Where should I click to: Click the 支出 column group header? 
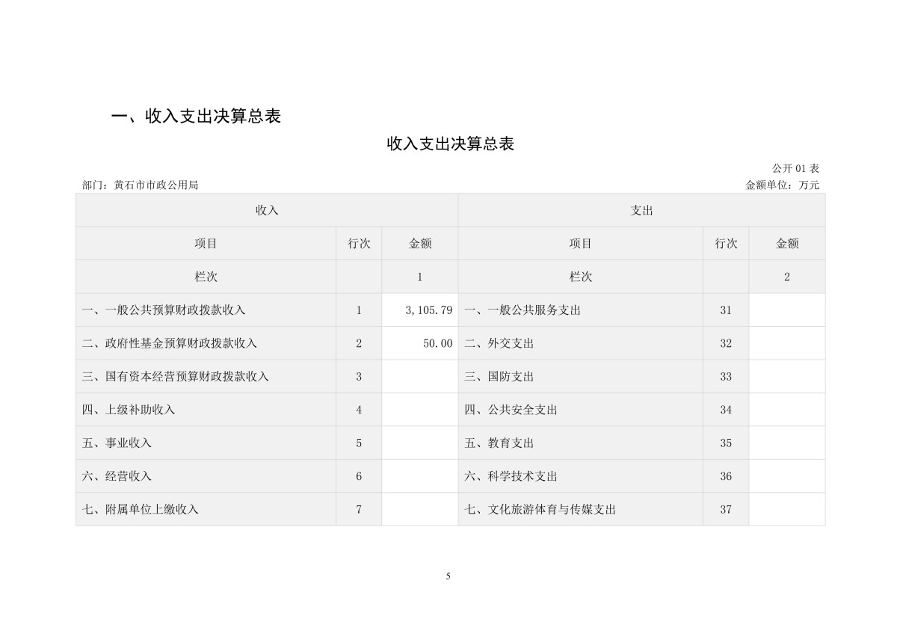pyautogui.click(x=641, y=211)
